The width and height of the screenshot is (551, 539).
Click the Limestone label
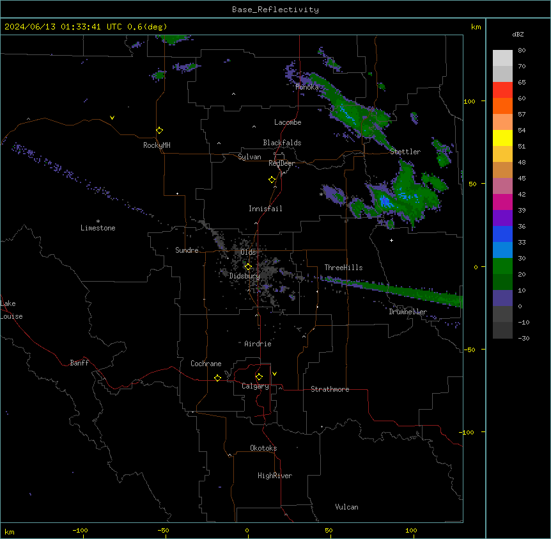98,228
